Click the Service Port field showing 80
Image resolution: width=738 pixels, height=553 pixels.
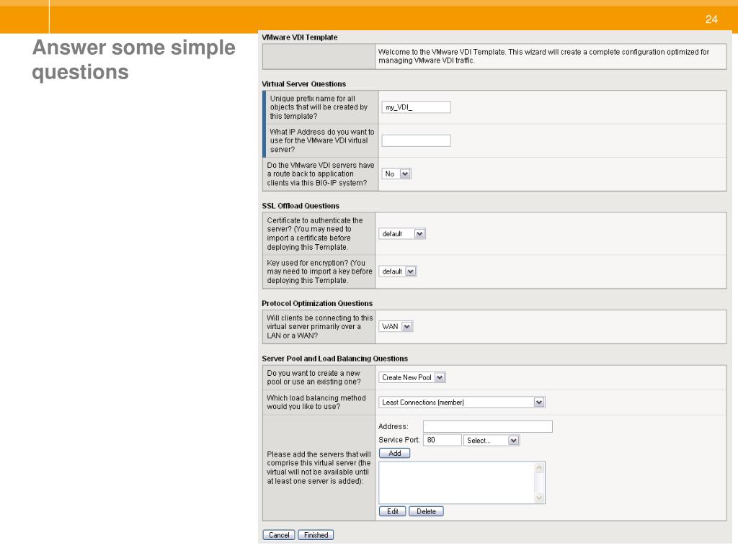[x=443, y=440]
